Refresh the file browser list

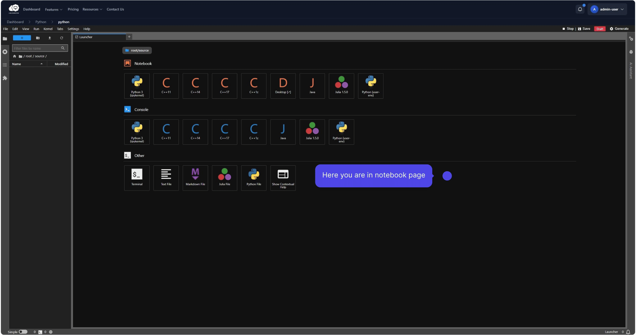61,38
